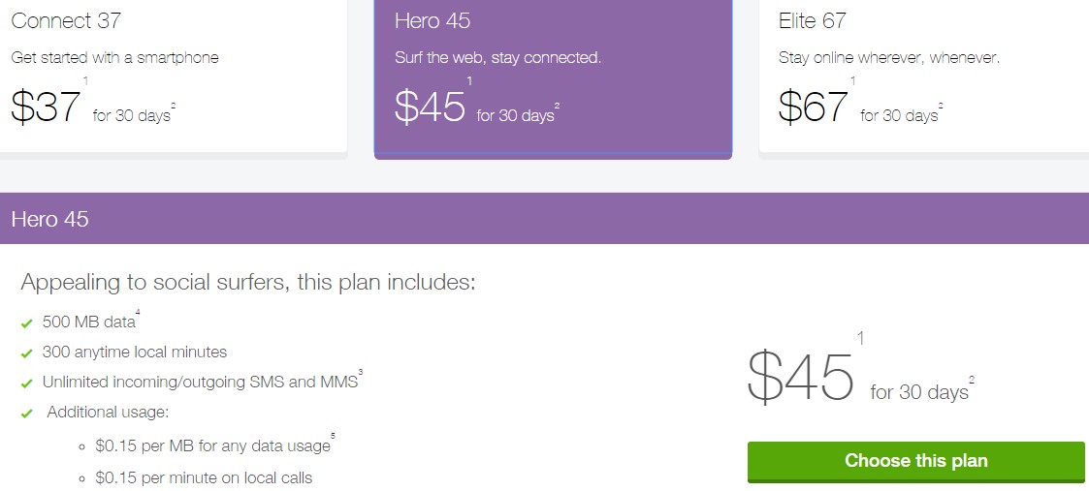The width and height of the screenshot is (1089, 491).
Task: Open footnote 3 after SMS and MMS
Action: coord(361,372)
